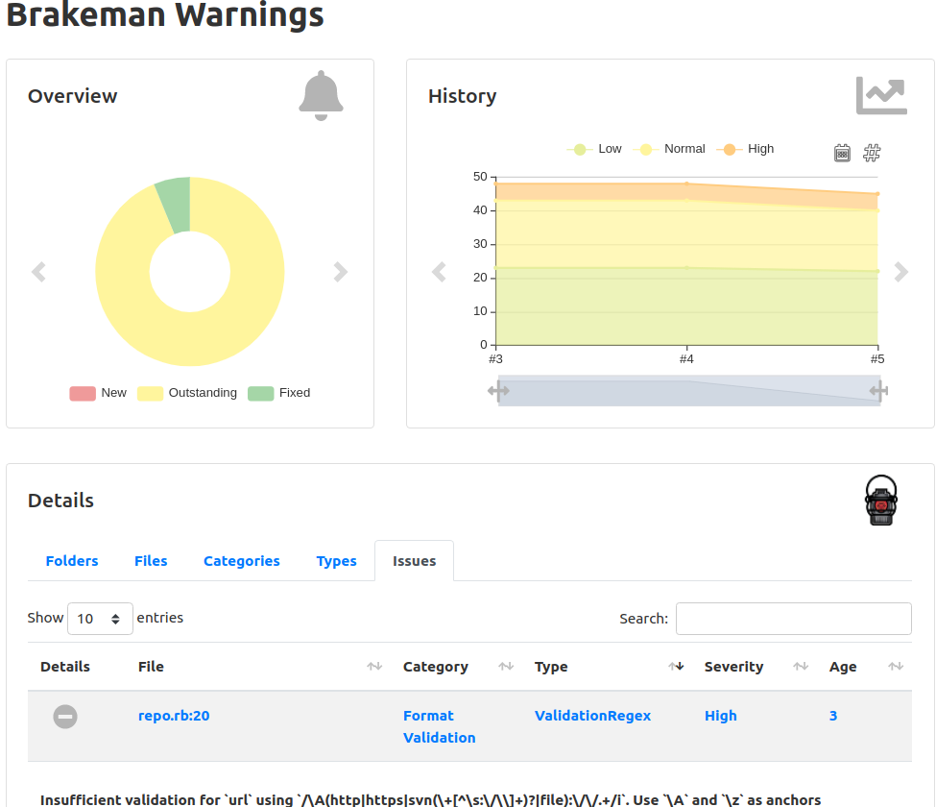Switch to the Categories tab
936x807 pixels.
[241, 561]
